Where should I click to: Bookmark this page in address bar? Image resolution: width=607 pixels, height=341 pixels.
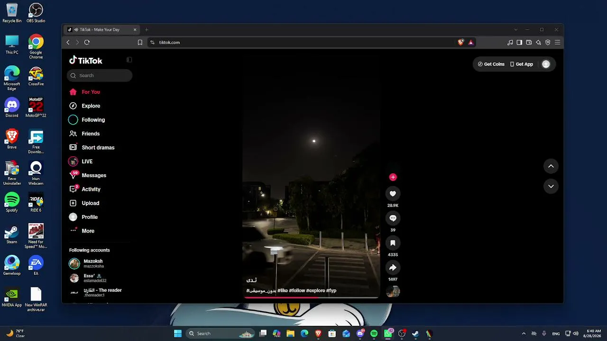point(140,42)
